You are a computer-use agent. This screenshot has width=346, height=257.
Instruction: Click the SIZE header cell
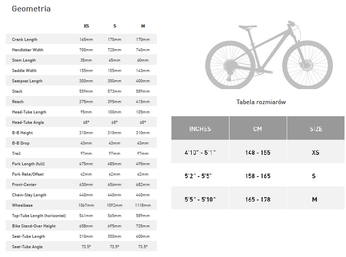(x=316, y=128)
